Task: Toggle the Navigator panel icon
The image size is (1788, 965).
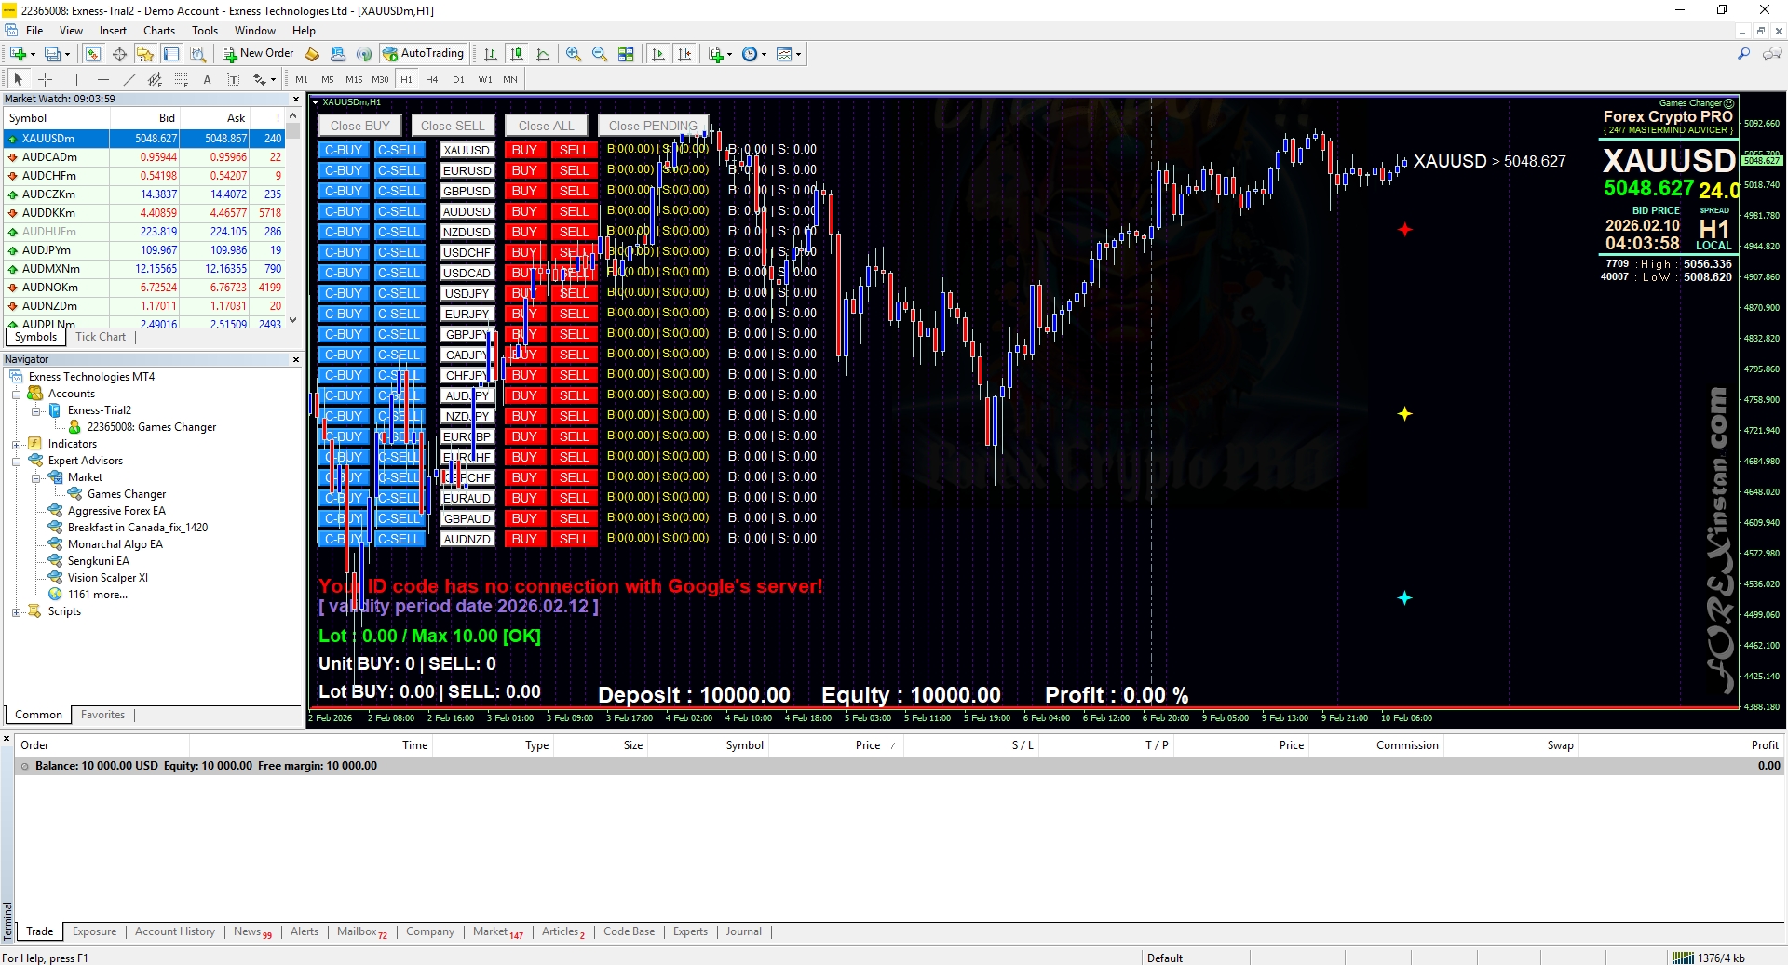Action: [x=145, y=54]
